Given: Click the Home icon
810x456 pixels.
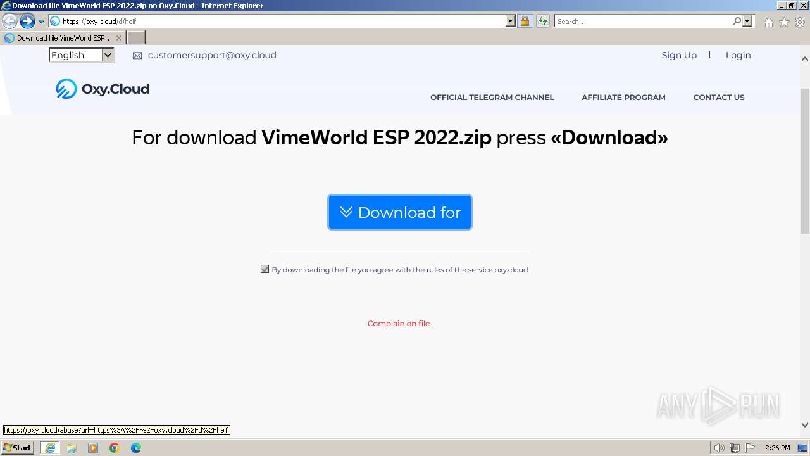Looking at the screenshot, I should (768, 22).
